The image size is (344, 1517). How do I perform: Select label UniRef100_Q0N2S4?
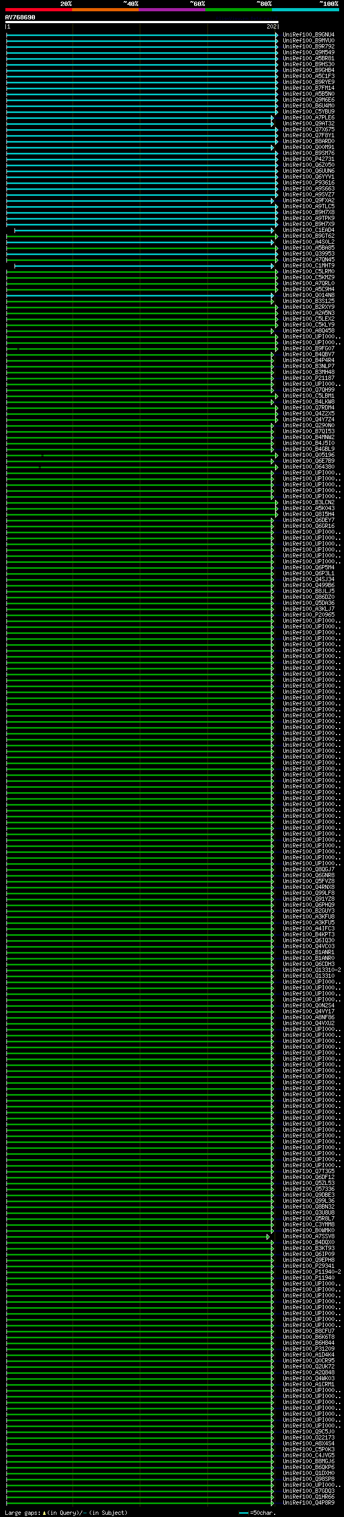tap(309, 1006)
